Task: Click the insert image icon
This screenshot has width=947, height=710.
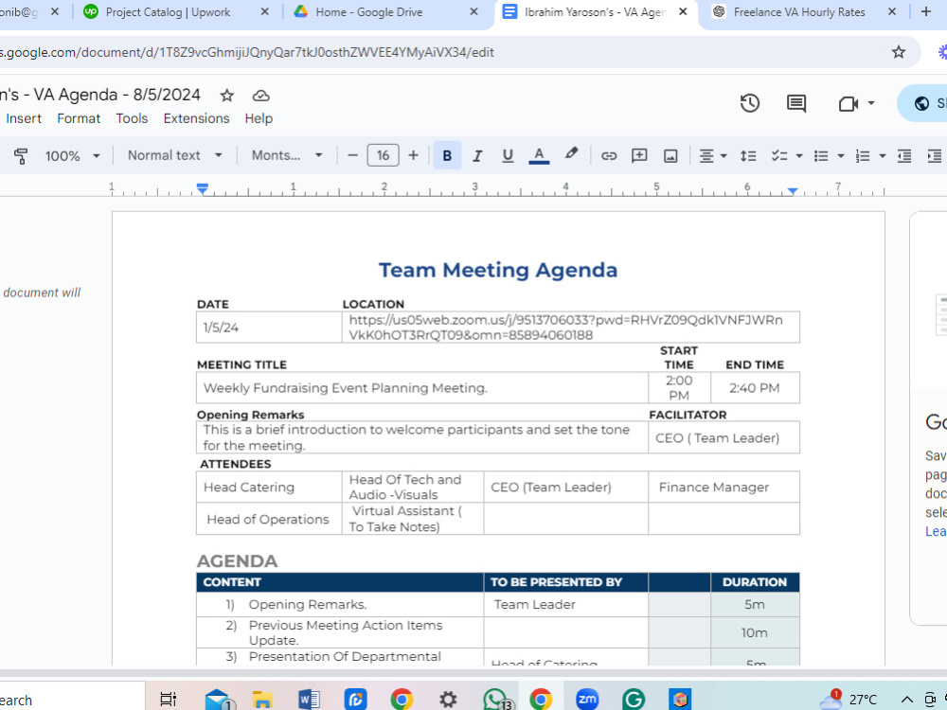Action: point(670,156)
